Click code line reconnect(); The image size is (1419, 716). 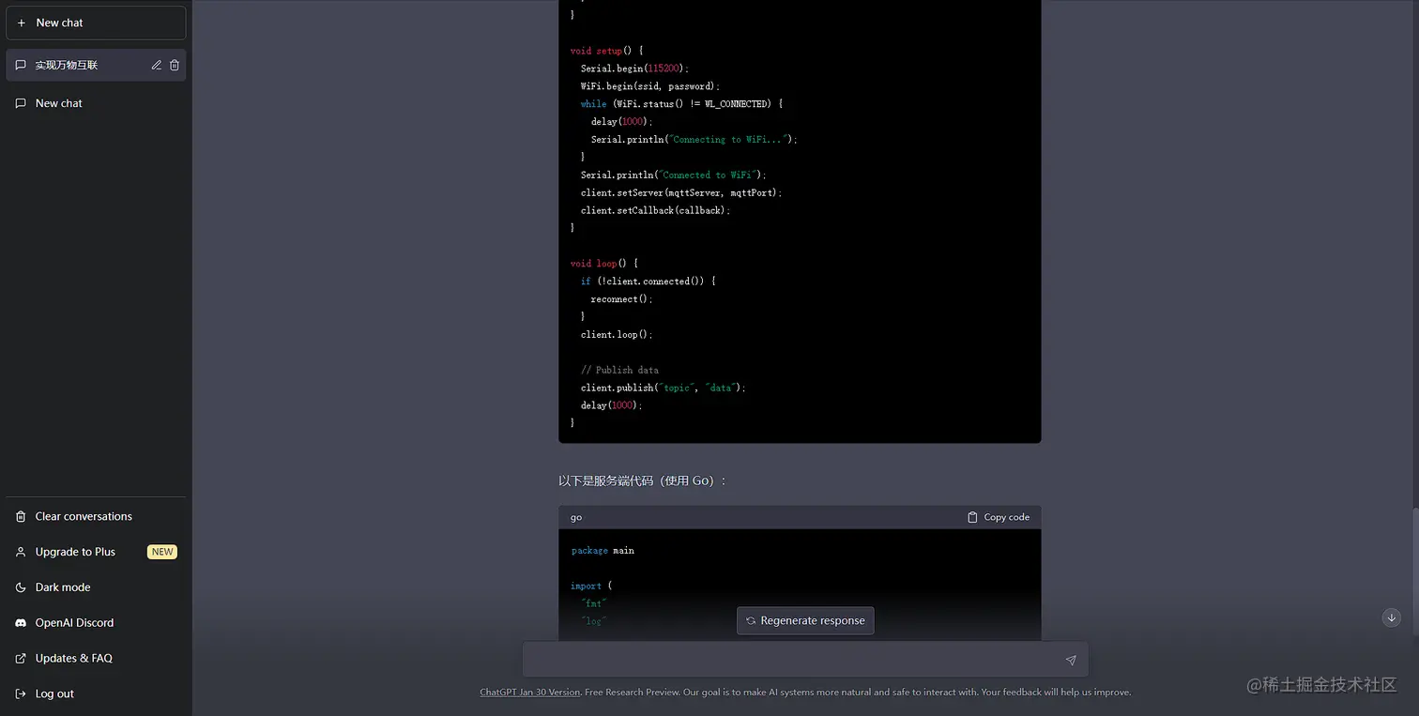622,299
